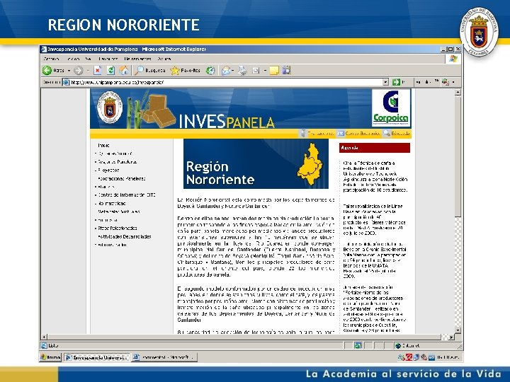This screenshot has width=510, height=382.
Task: Open the Archivo menu
Action: [x=52, y=59]
